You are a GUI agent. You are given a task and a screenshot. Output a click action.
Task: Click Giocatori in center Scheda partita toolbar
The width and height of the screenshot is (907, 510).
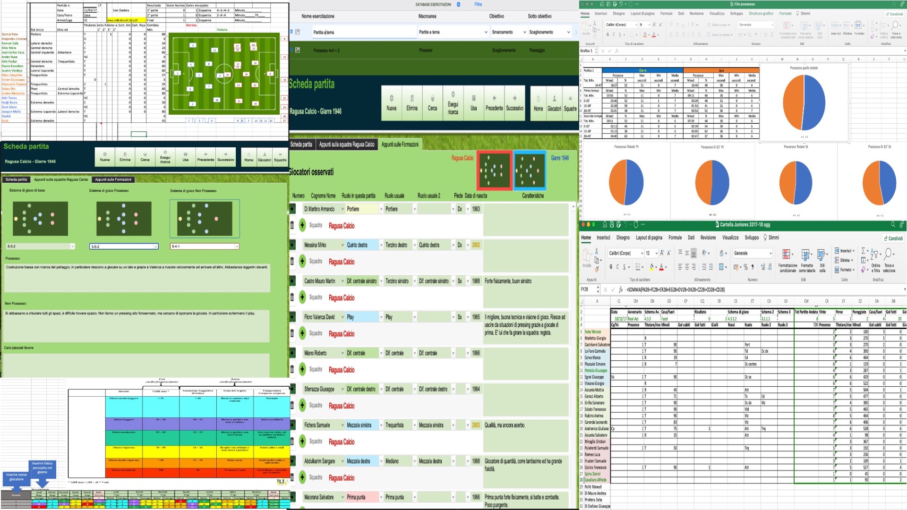(554, 102)
